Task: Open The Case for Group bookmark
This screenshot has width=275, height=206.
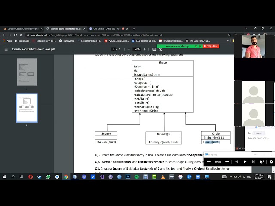Action: (x=198, y=41)
